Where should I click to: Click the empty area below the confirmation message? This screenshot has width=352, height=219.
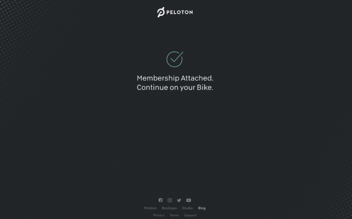pyautogui.click(x=175, y=139)
